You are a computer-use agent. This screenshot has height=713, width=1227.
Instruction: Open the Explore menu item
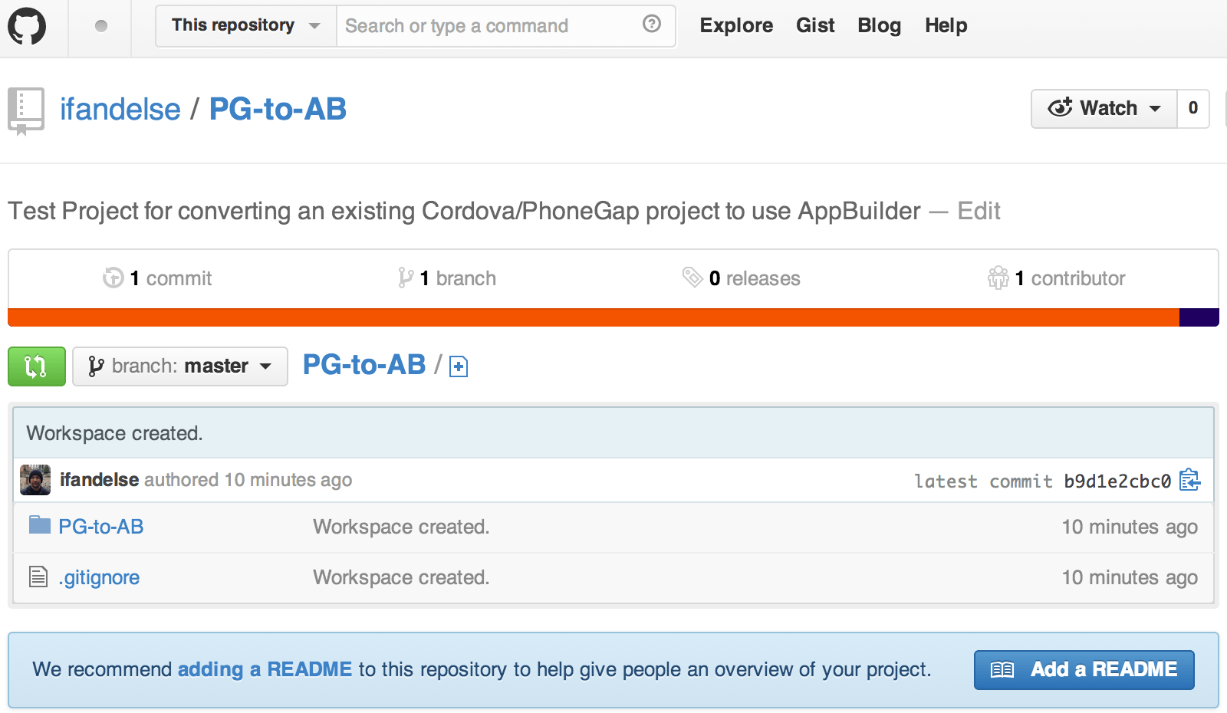pos(735,26)
